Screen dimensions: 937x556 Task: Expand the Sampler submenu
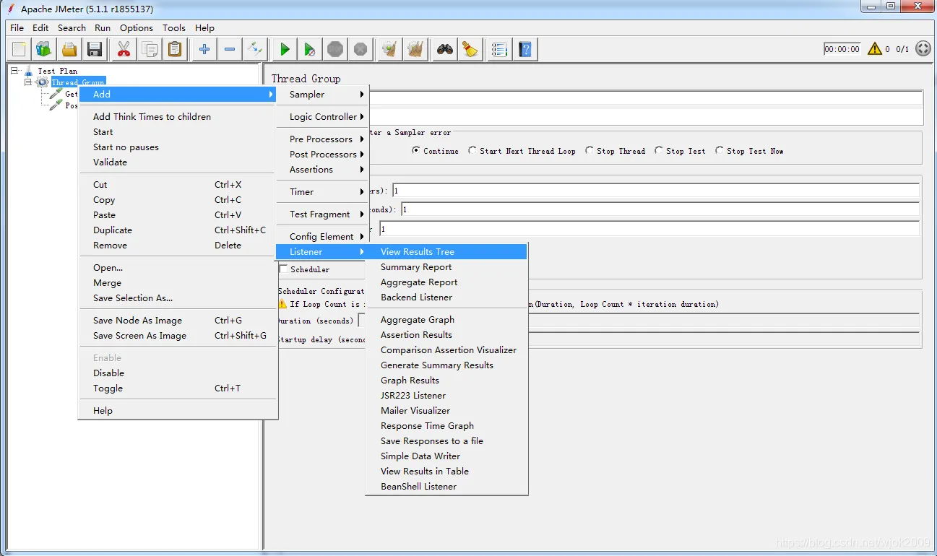coord(323,94)
